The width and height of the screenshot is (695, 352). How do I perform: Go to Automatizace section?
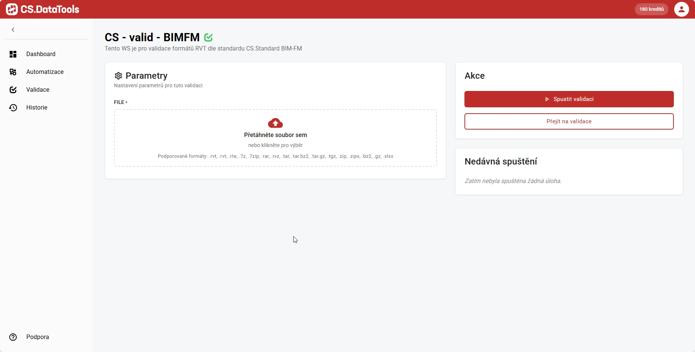coord(46,72)
